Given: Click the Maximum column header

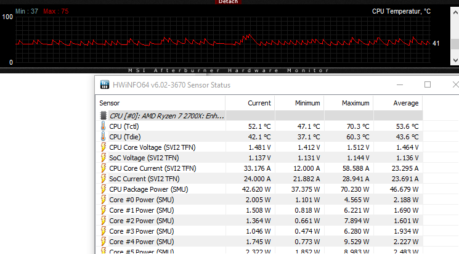Looking at the screenshot, I should (355, 103).
